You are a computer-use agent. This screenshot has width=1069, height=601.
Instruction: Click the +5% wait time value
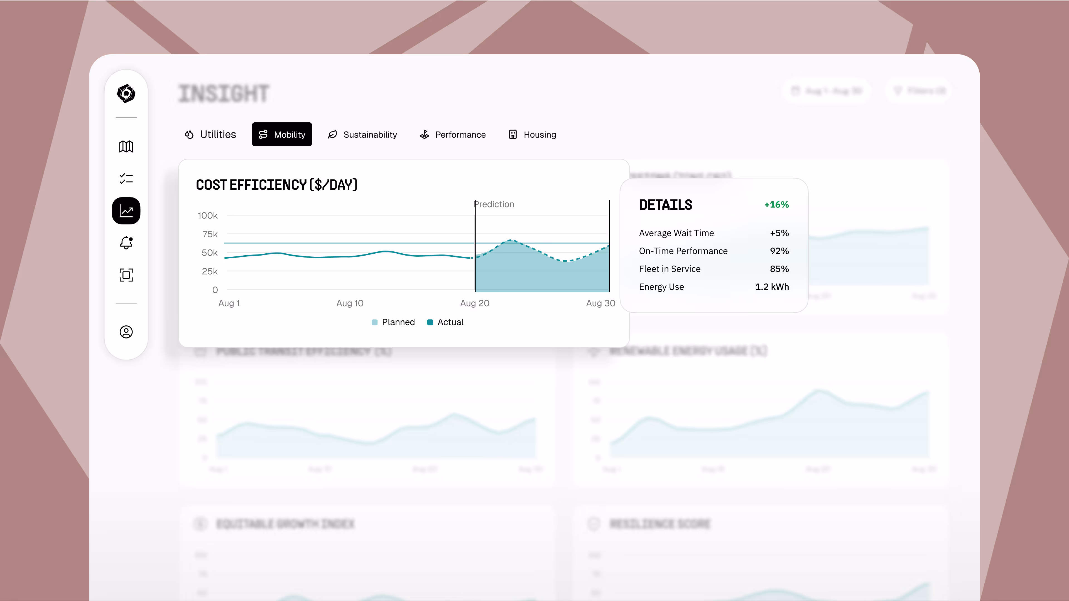(x=779, y=233)
